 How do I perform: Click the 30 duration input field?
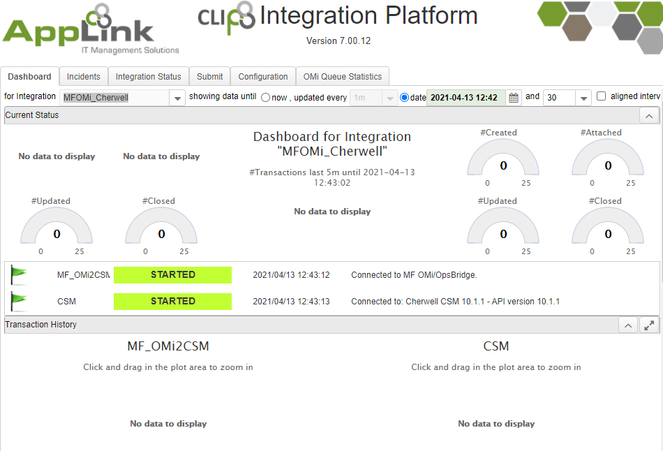560,98
